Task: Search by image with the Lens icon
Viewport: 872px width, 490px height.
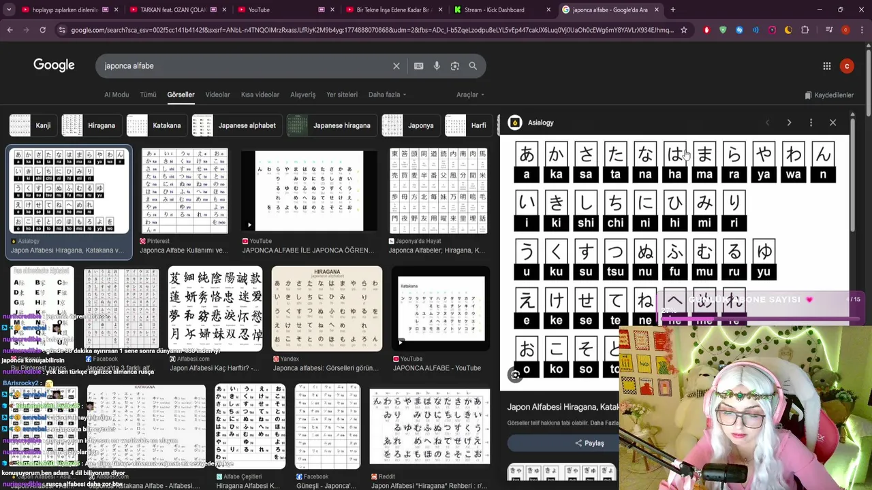Action: (455, 66)
